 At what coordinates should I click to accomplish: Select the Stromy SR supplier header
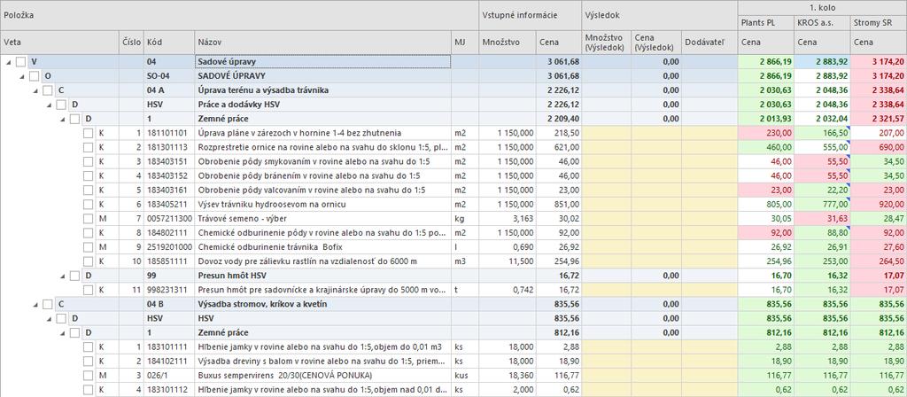[x=879, y=23]
